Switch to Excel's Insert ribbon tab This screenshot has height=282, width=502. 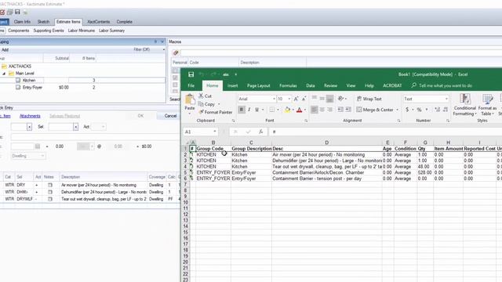point(232,85)
